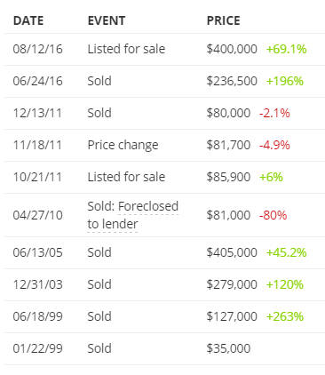Click the +196% green percentage

pyautogui.click(x=285, y=81)
